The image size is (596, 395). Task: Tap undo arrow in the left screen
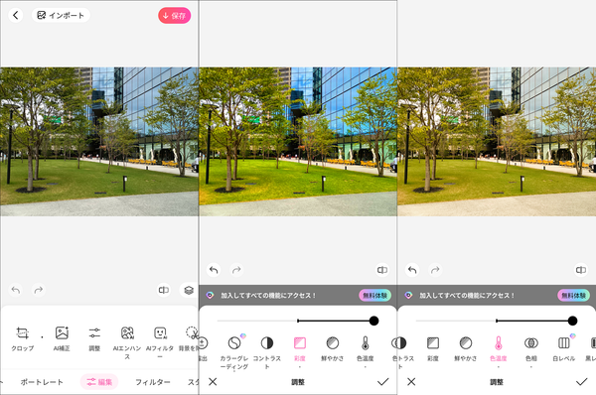pos(16,290)
